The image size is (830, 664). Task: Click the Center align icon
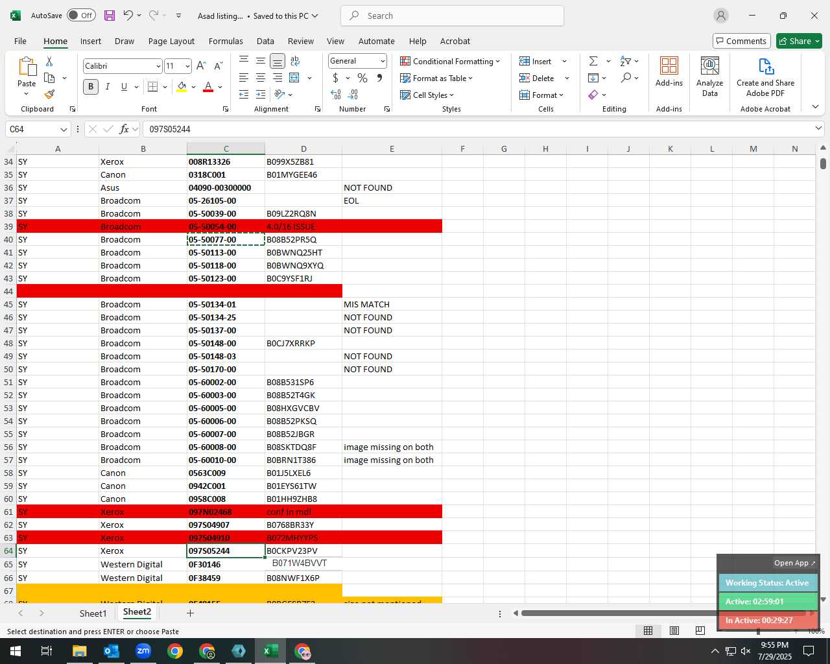click(x=261, y=78)
